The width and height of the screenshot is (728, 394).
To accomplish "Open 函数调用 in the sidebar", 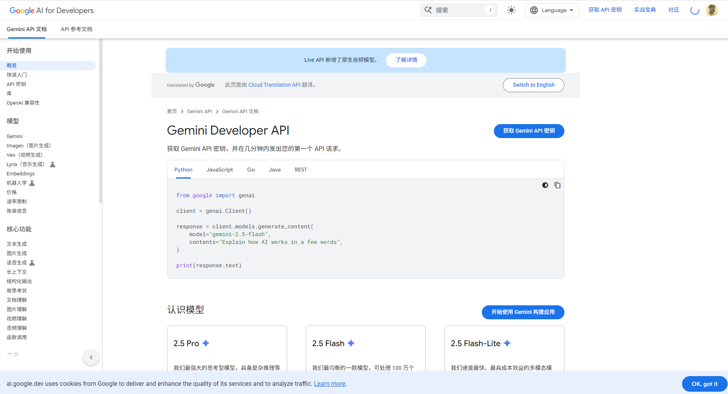I will click(x=17, y=338).
